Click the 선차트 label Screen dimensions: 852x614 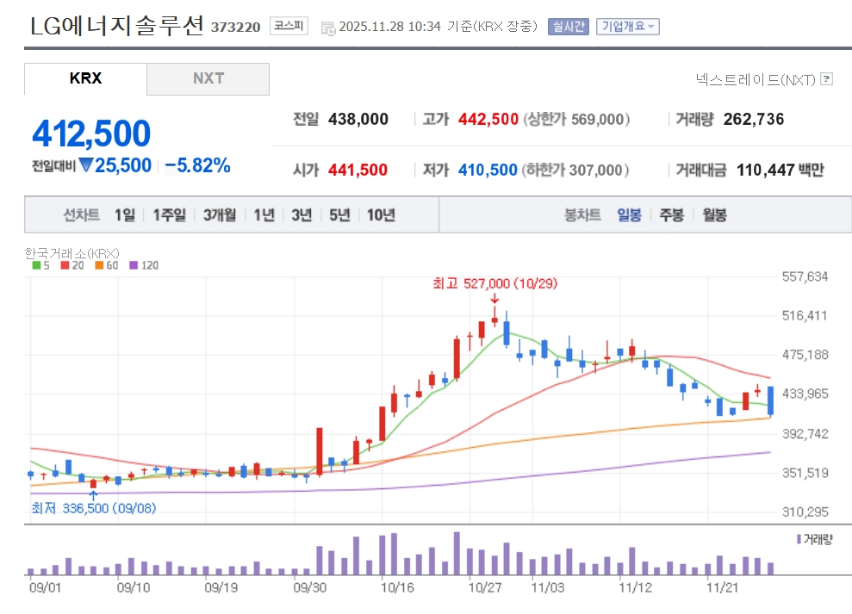click(82, 215)
